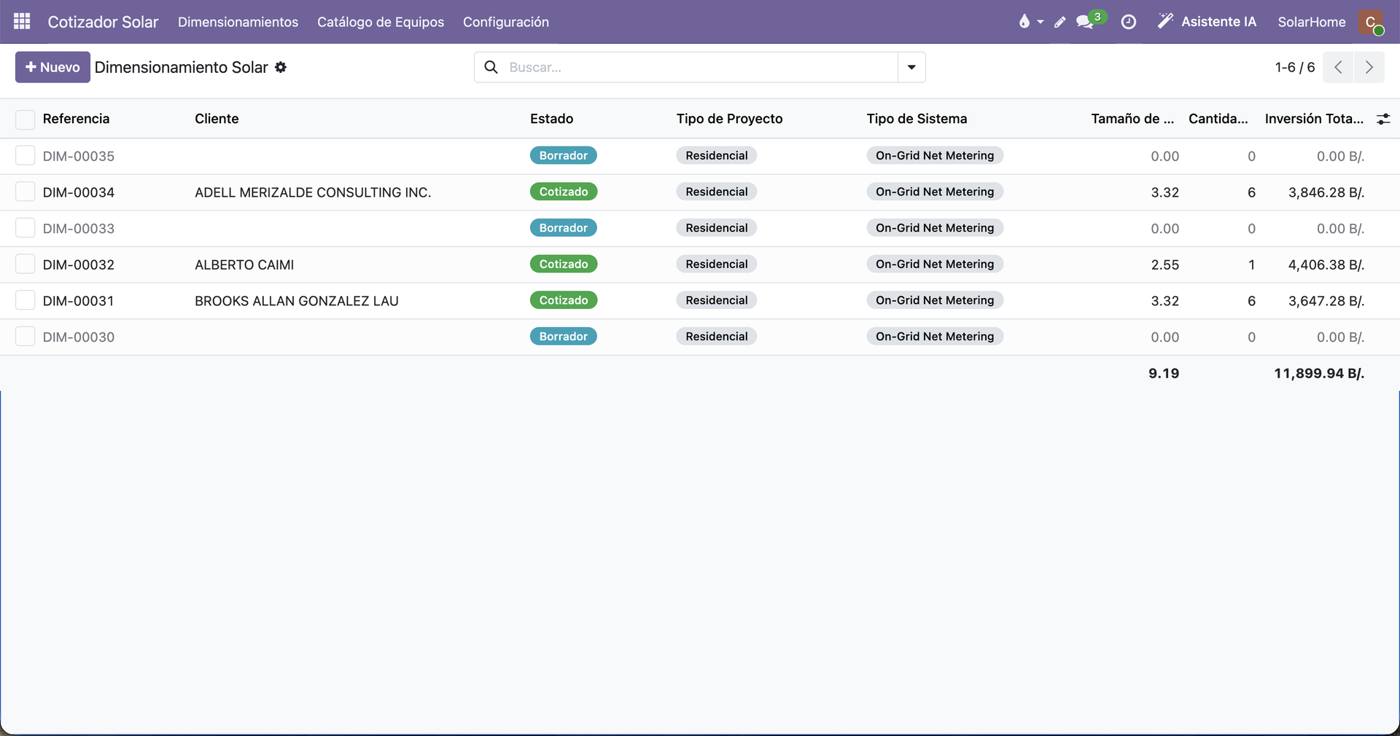
Task: Click the Cotizador Solar app title
Action: 103,22
